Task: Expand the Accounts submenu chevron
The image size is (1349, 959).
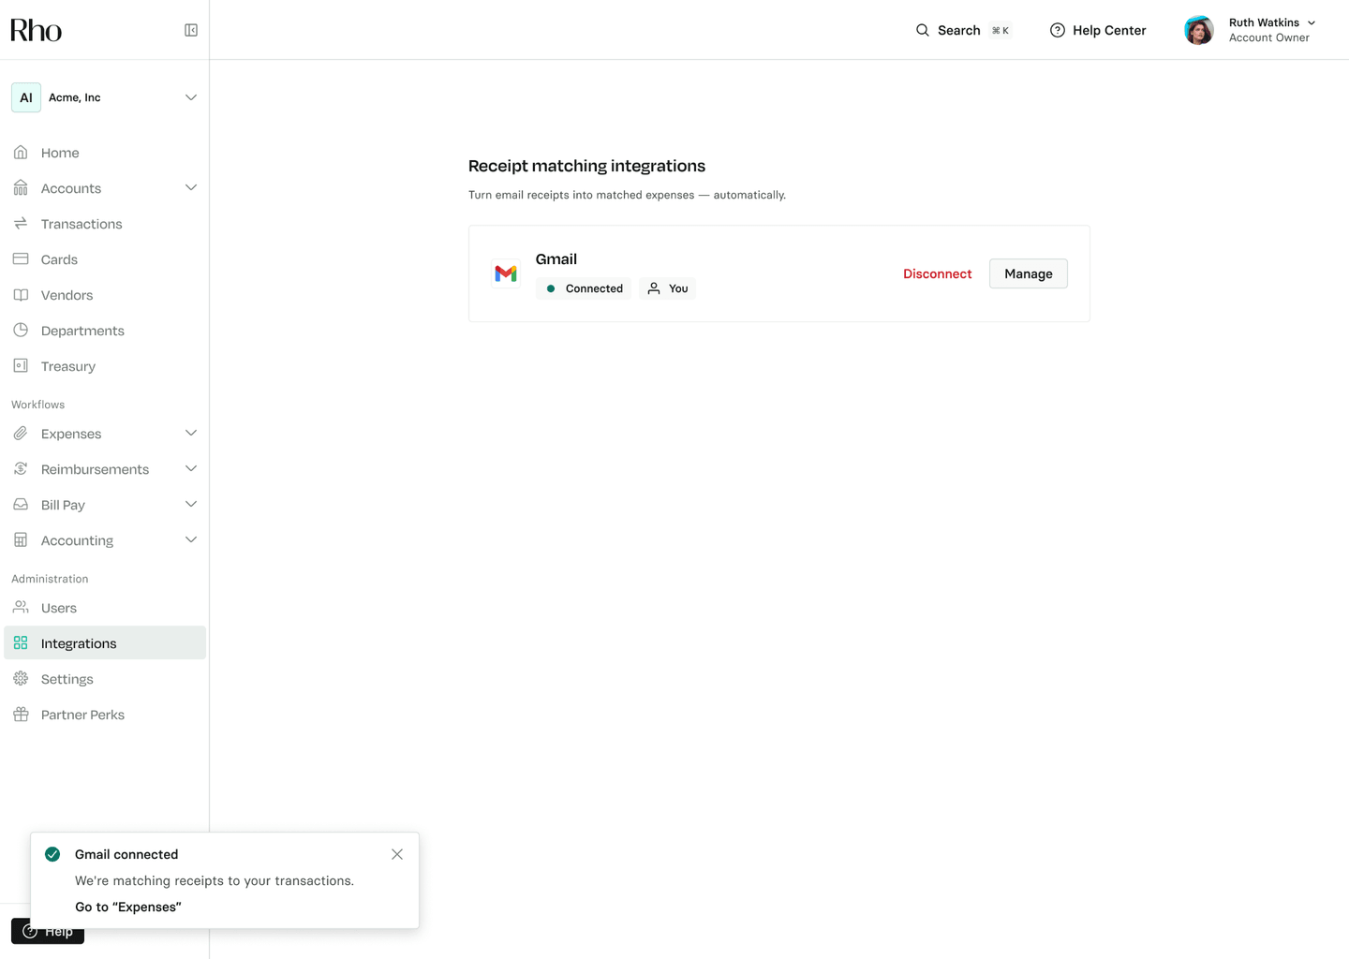Action: (x=191, y=188)
